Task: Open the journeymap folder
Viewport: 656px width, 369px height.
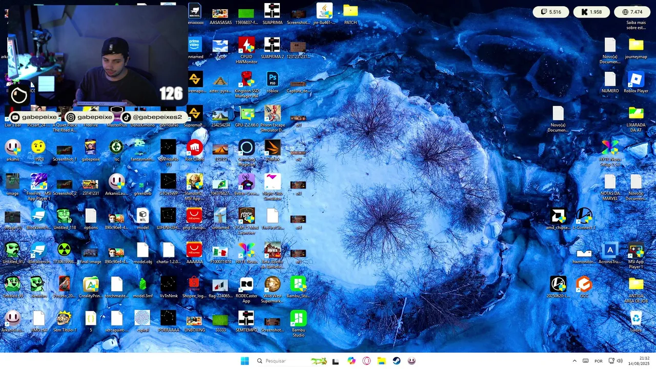Action: click(x=635, y=48)
